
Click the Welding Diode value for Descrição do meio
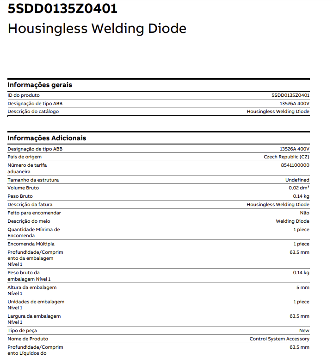point(292,221)
